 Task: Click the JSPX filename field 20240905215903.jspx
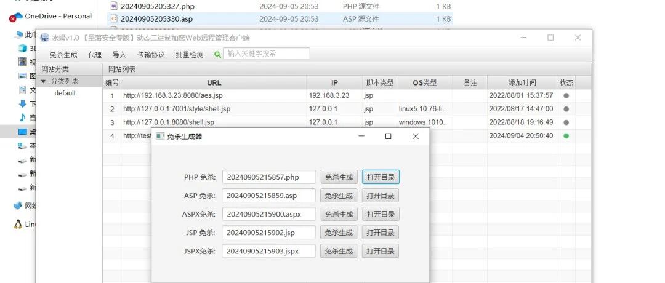coord(269,251)
